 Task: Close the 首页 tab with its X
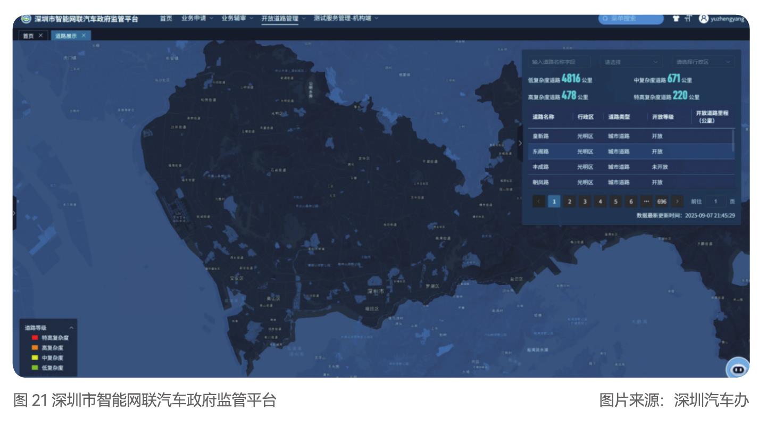(41, 36)
